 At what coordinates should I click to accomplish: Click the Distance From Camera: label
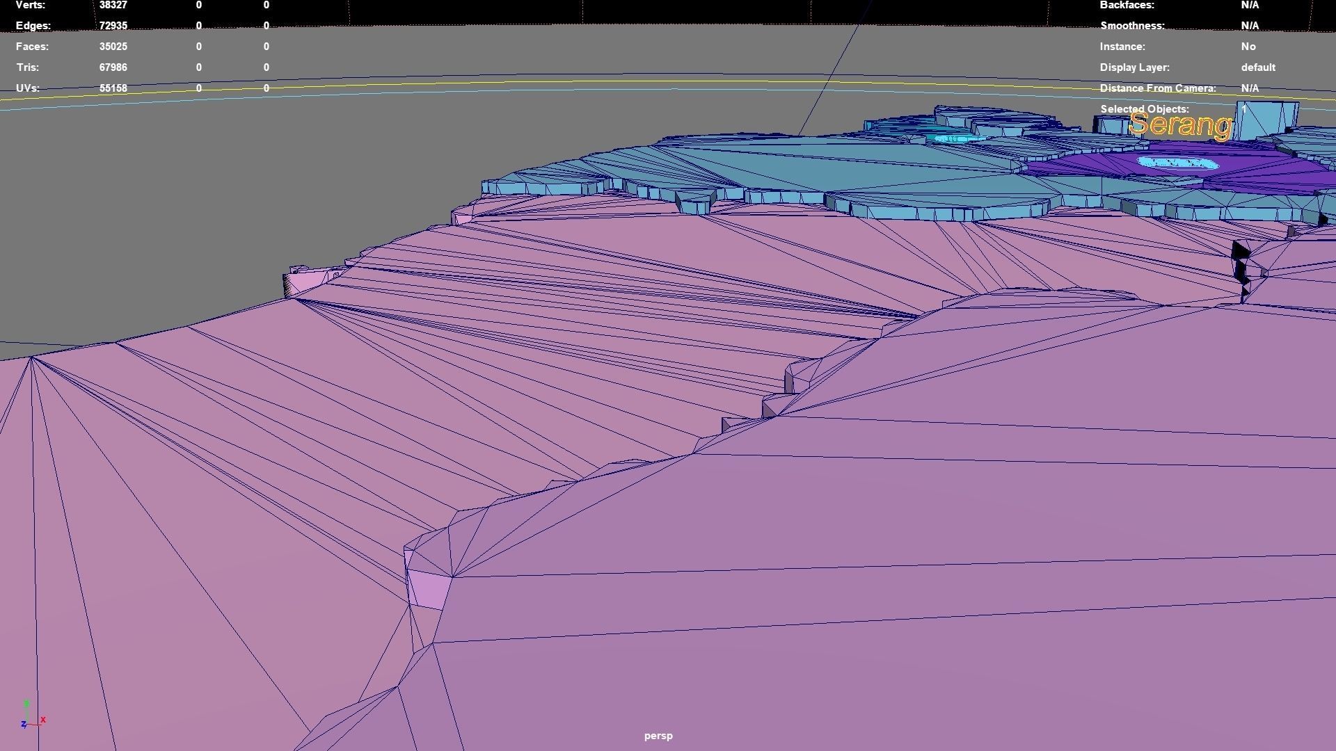(x=1158, y=88)
